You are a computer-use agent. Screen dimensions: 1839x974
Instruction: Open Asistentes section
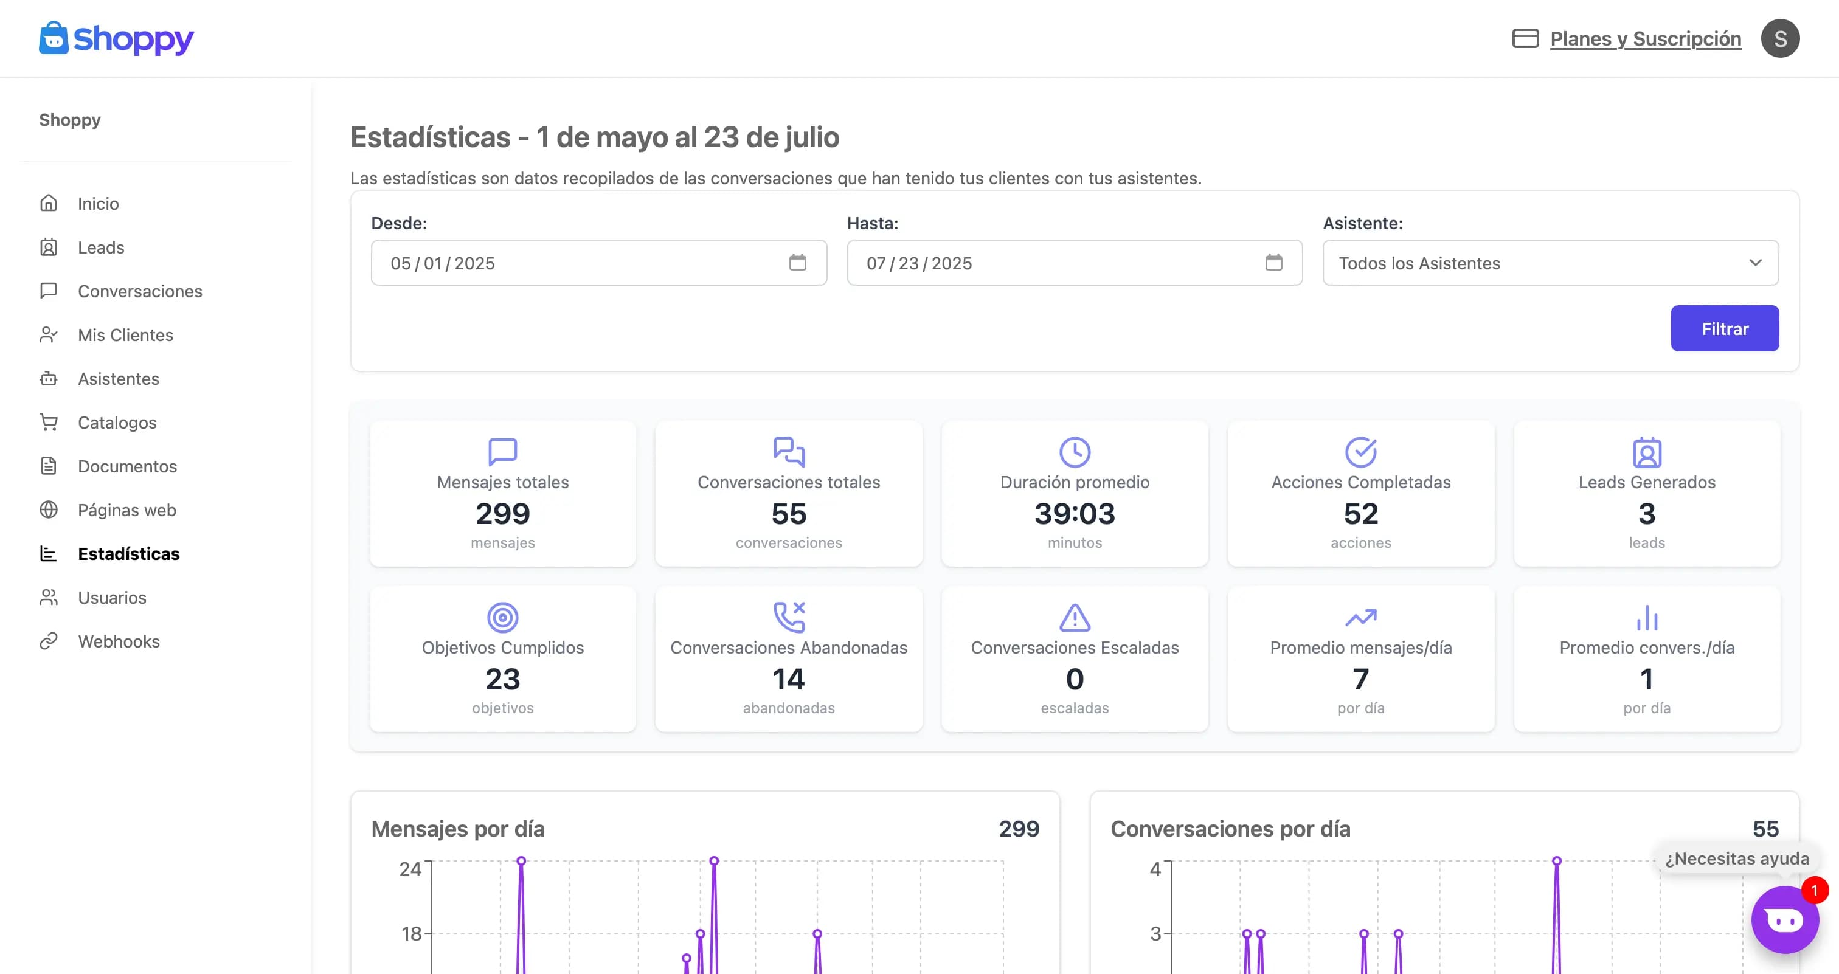pos(119,379)
